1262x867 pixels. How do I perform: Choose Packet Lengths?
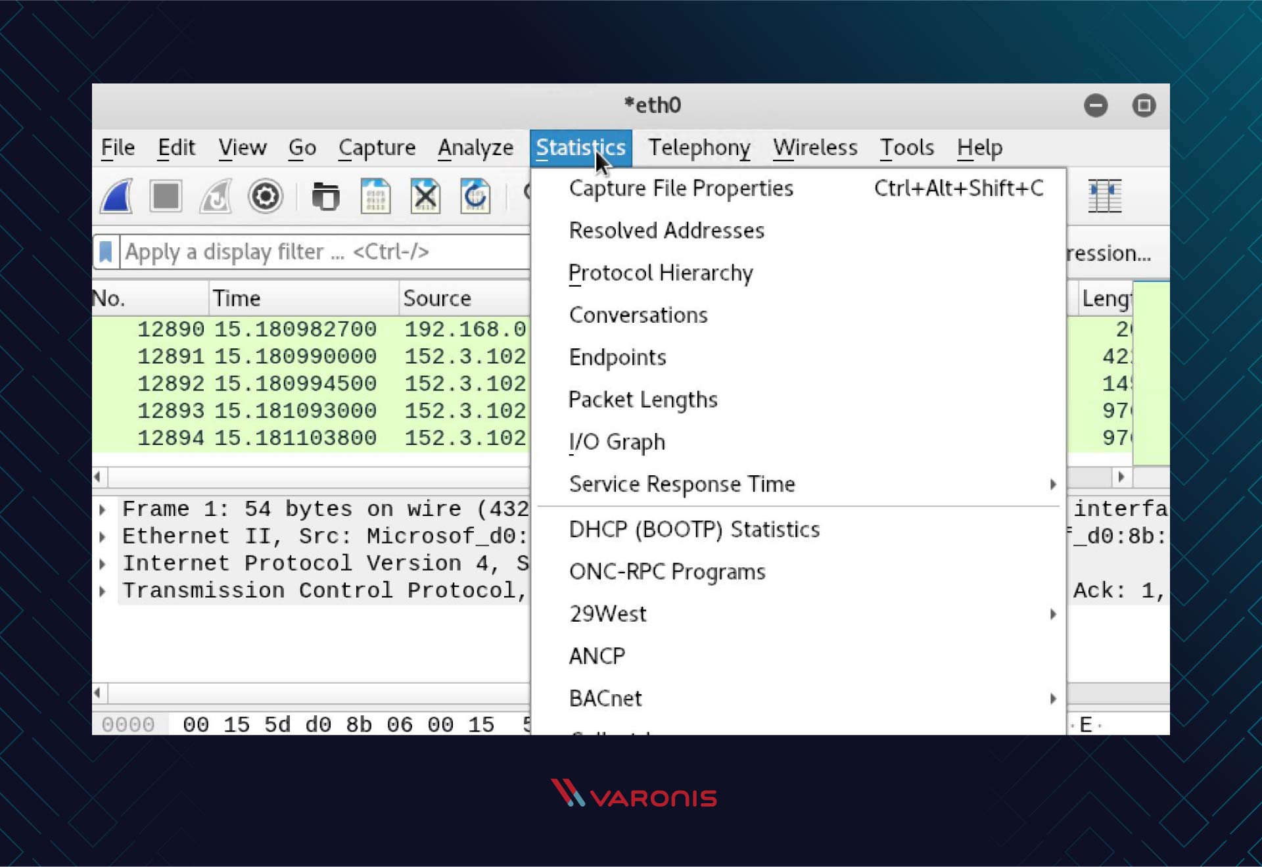(x=799, y=400)
